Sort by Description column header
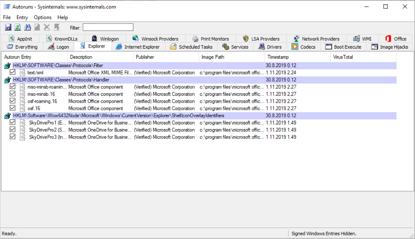Image resolution: width=415 pixels, height=239 pixels. point(100,57)
